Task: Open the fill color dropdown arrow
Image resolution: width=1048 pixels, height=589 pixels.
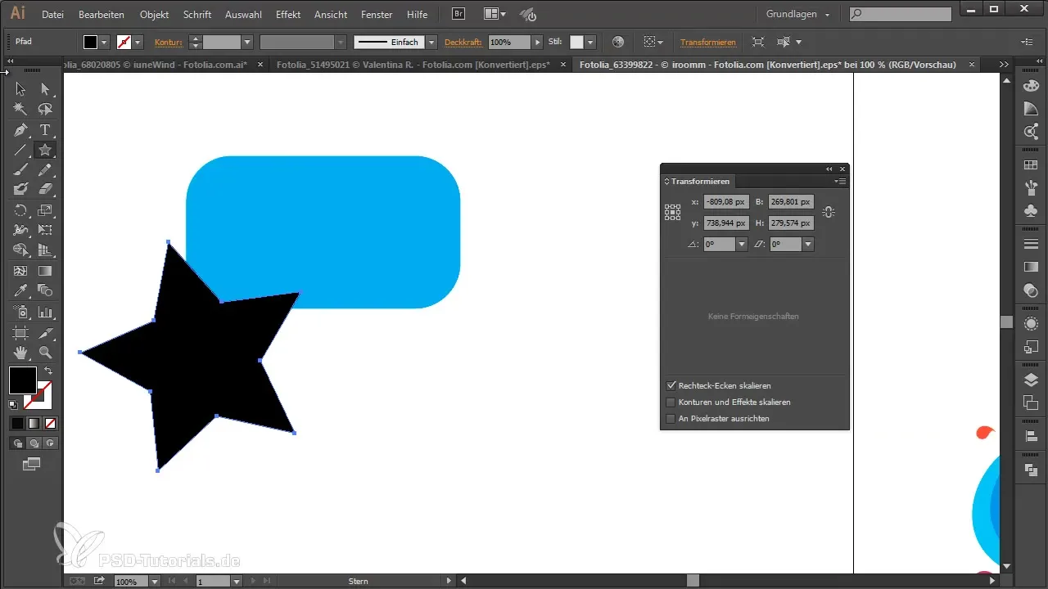Action: tap(104, 42)
